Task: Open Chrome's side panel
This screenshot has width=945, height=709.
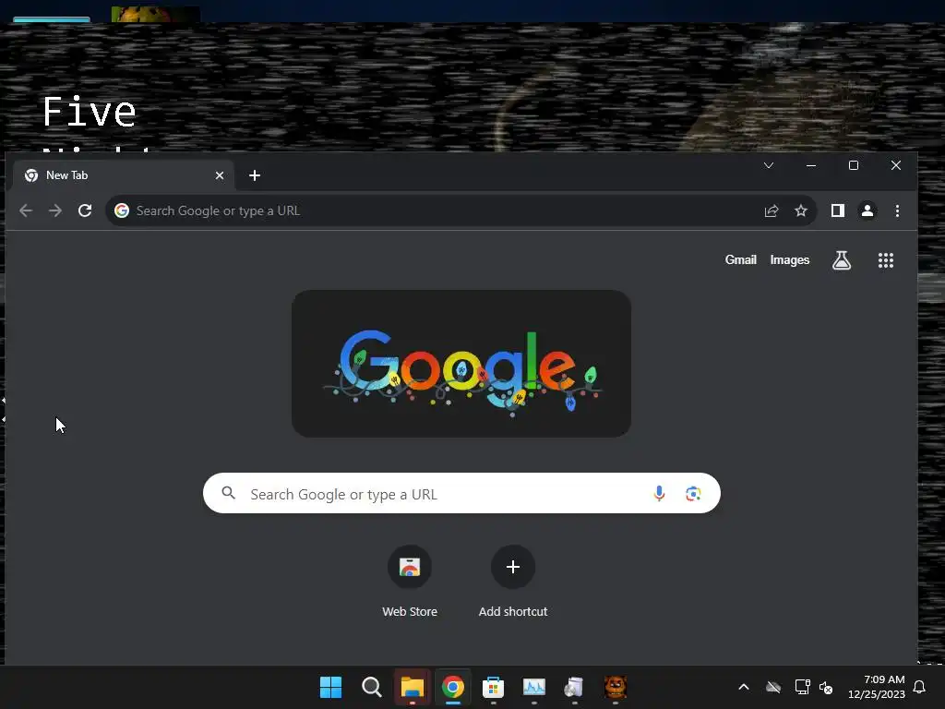Action: 838,210
